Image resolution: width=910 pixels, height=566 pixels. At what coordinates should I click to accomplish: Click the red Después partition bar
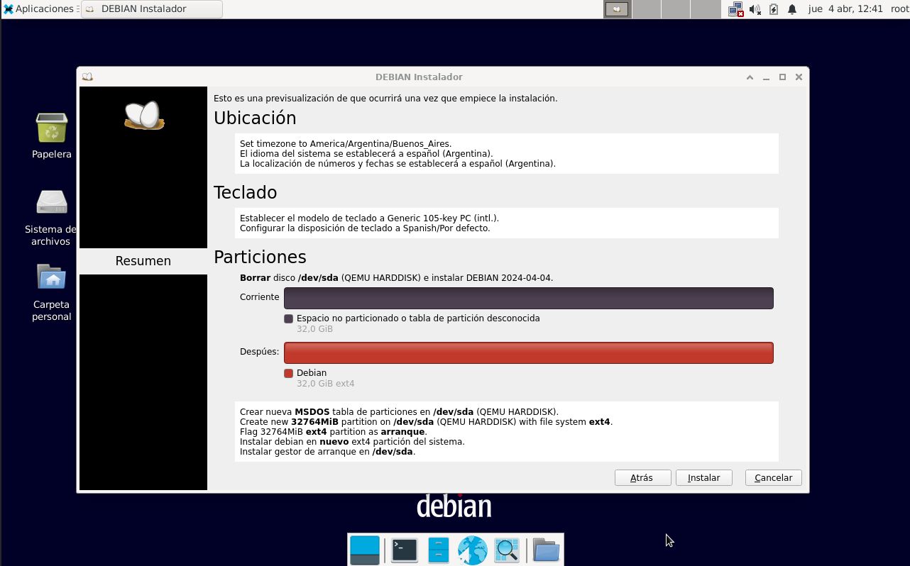pos(528,353)
